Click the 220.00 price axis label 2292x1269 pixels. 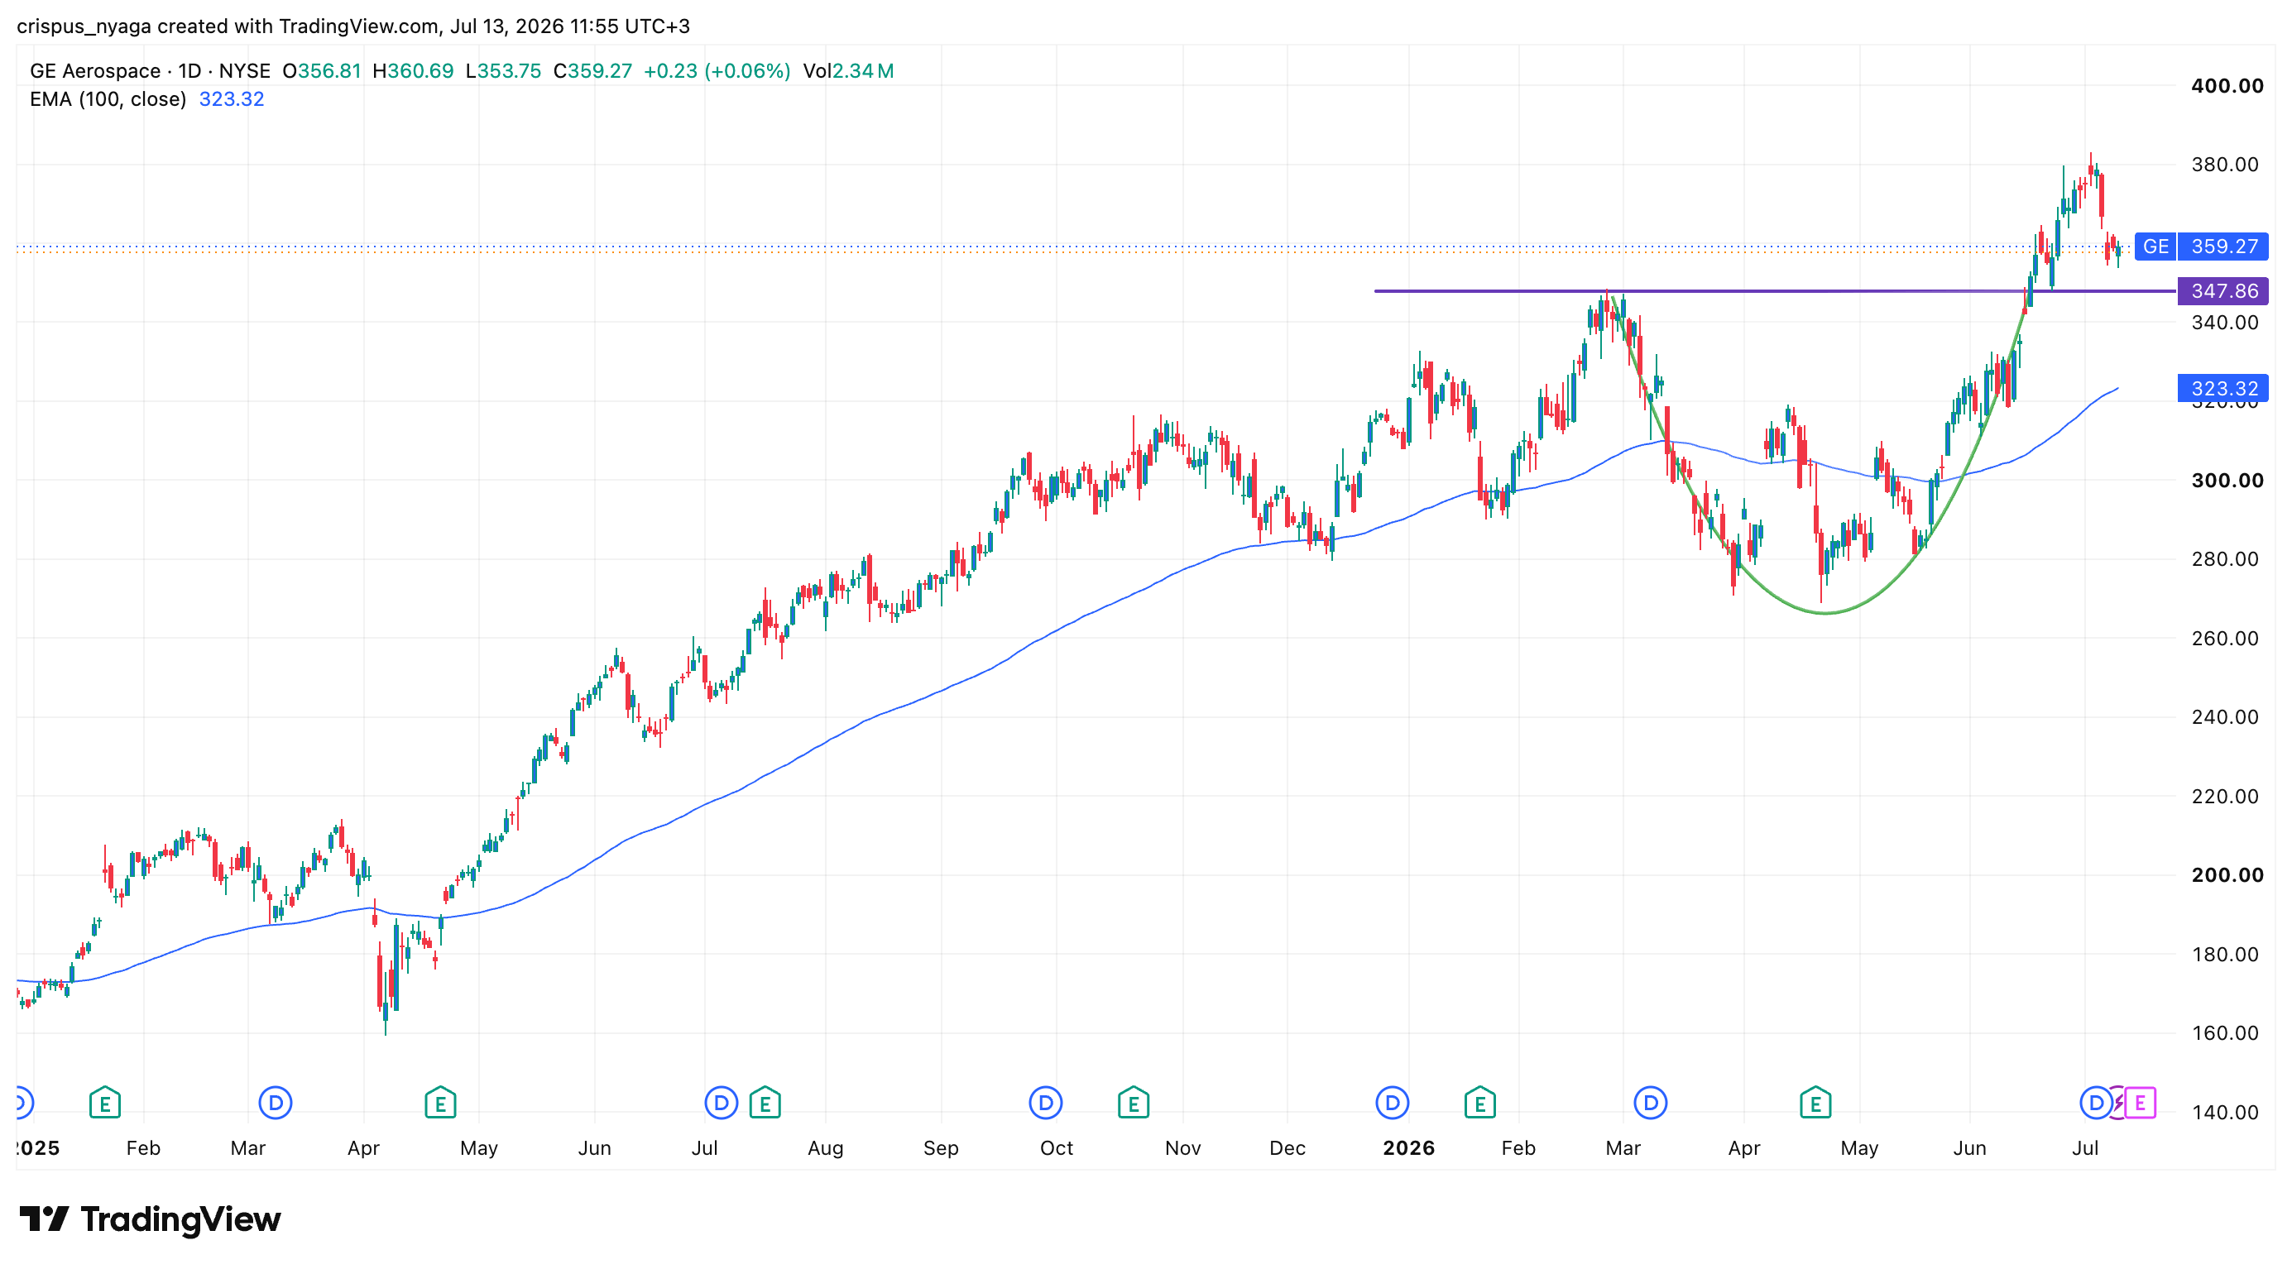coord(2224,796)
